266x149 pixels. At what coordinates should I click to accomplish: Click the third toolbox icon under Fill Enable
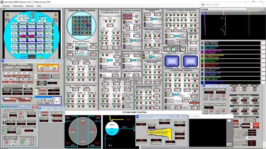(x=182, y=49)
